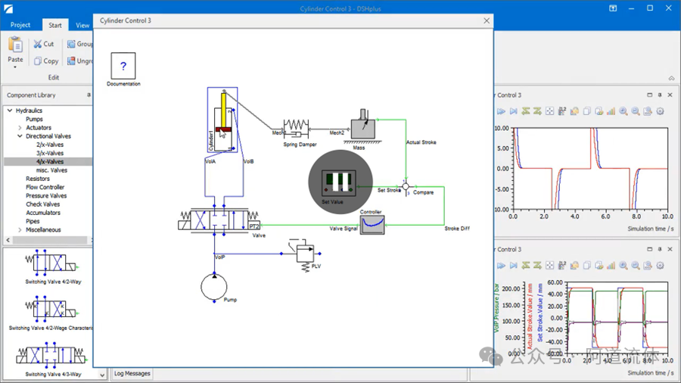This screenshot has width=681, height=383.
Task: Open the Log Messages tab
Action: 132,373
